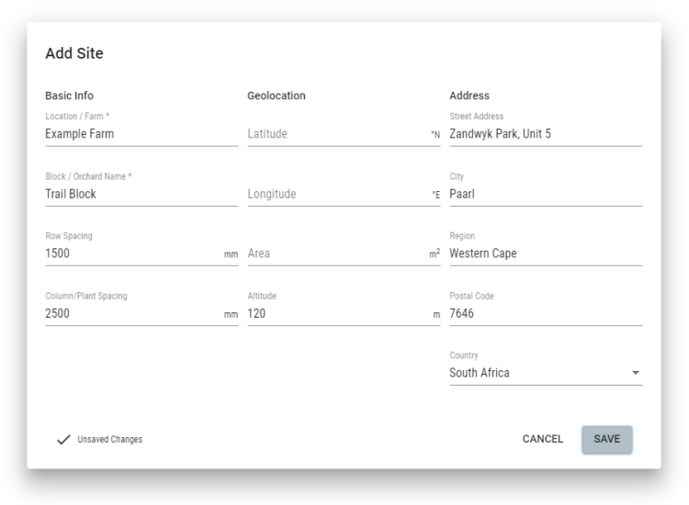
Task: Select the South Africa country field
Action: click(533, 374)
